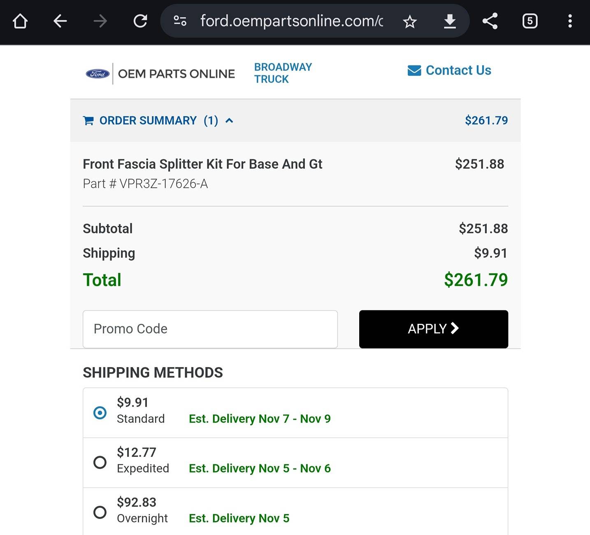Tap the browser home icon
Viewport: 590px width, 535px height.
click(20, 21)
